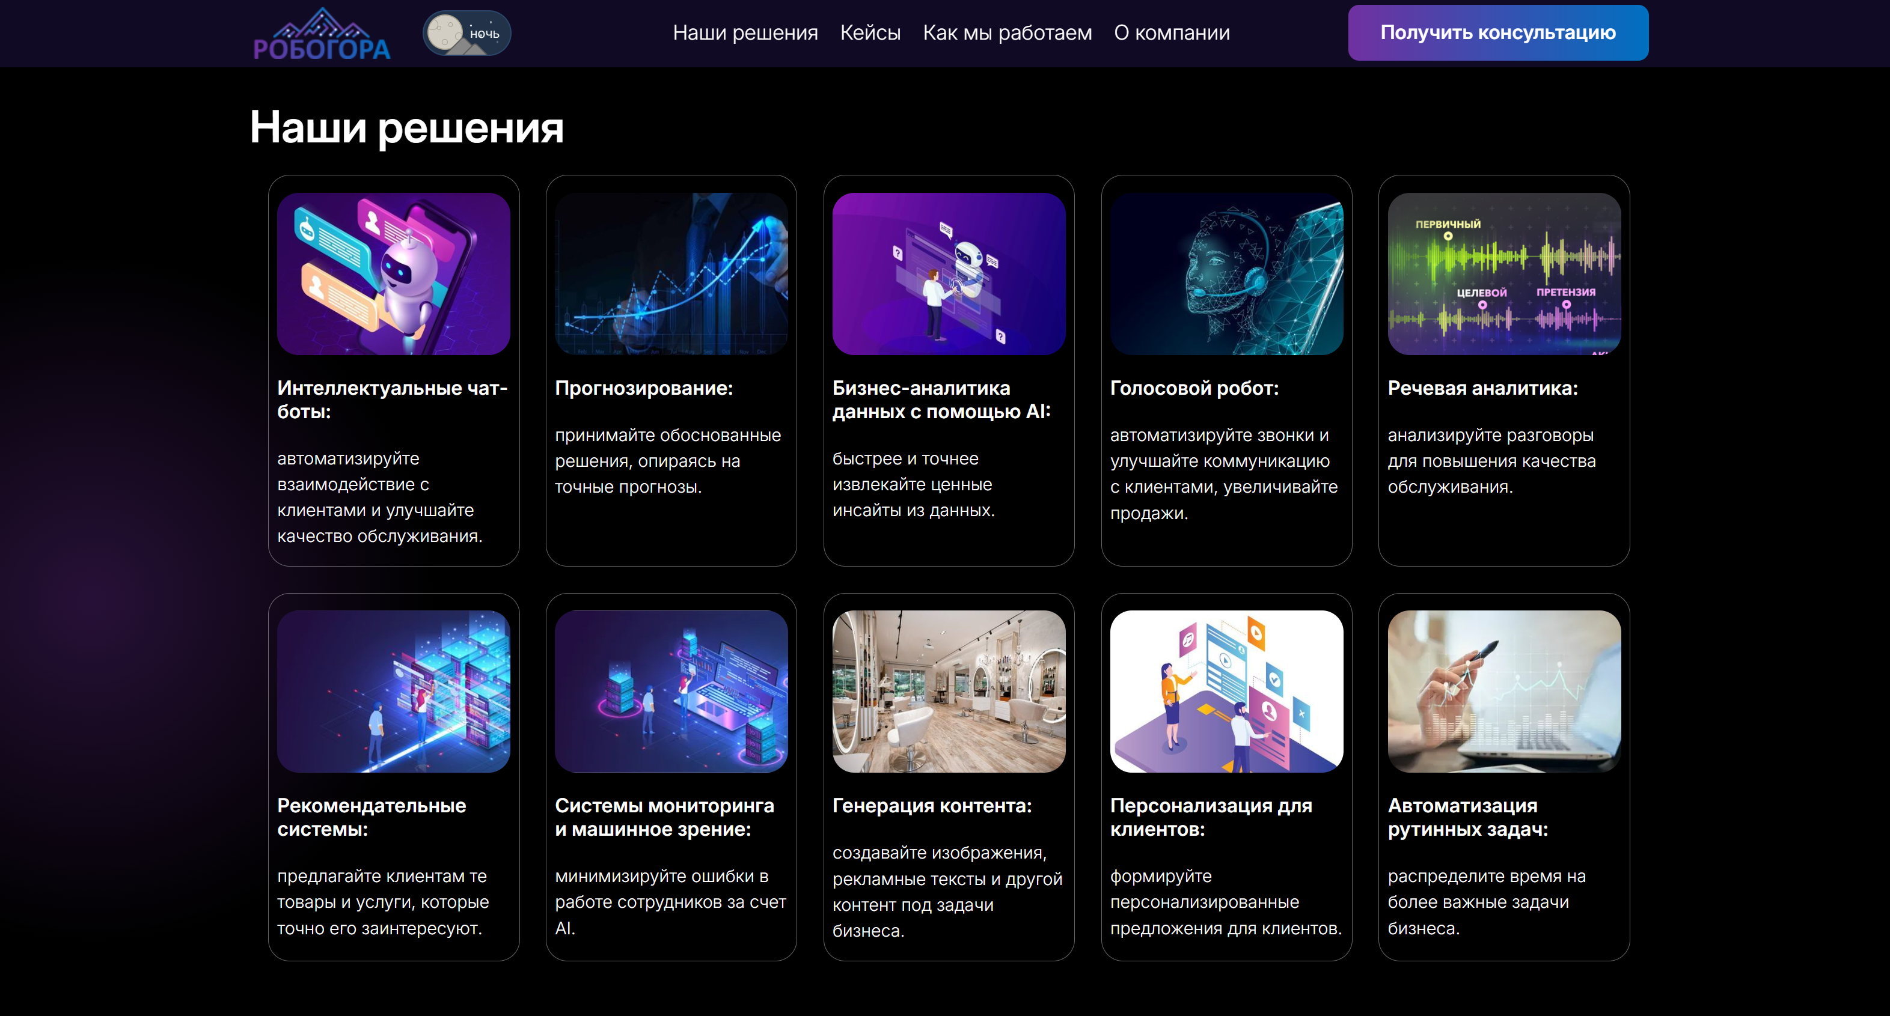The image size is (1890, 1016).
Task: Open the beauty salon interior image
Action: pyautogui.click(x=949, y=692)
